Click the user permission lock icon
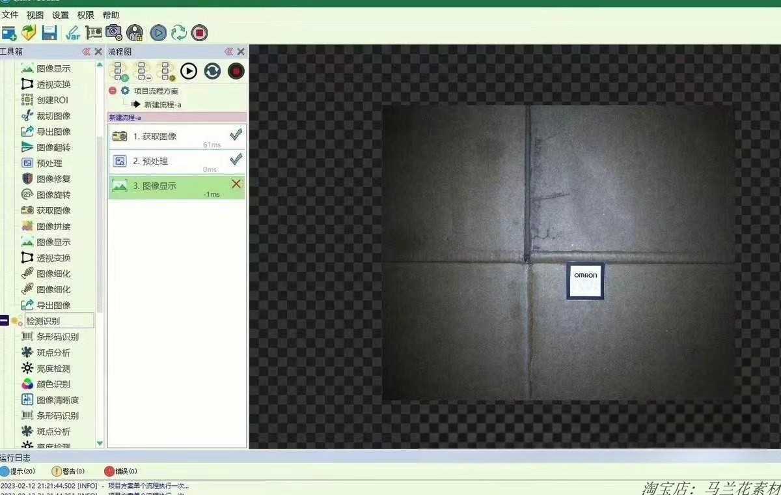781x495 pixels. coord(135,33)
